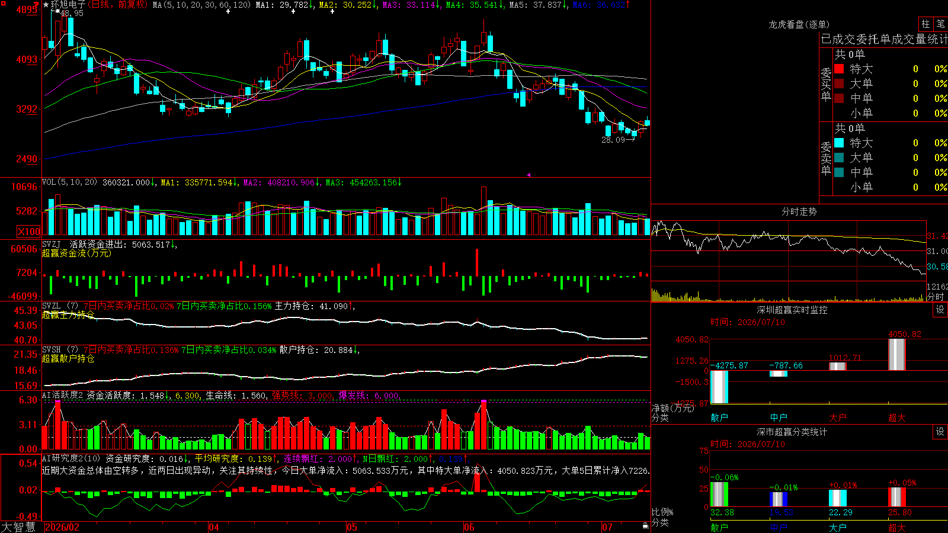Click the green 散户 ratio bar 32.38
This screenshot has width=948, height=533.
click(x=719, y=495)
